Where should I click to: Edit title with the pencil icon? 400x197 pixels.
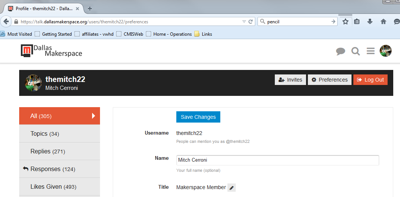[232, 188]
